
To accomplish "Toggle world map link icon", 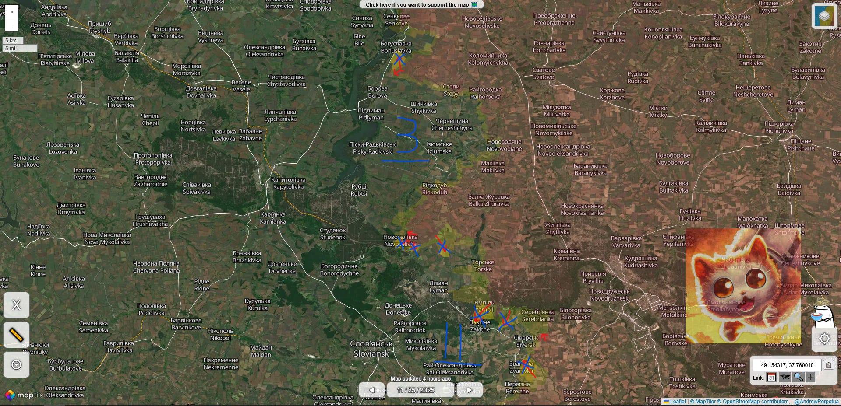I will 785,377.
